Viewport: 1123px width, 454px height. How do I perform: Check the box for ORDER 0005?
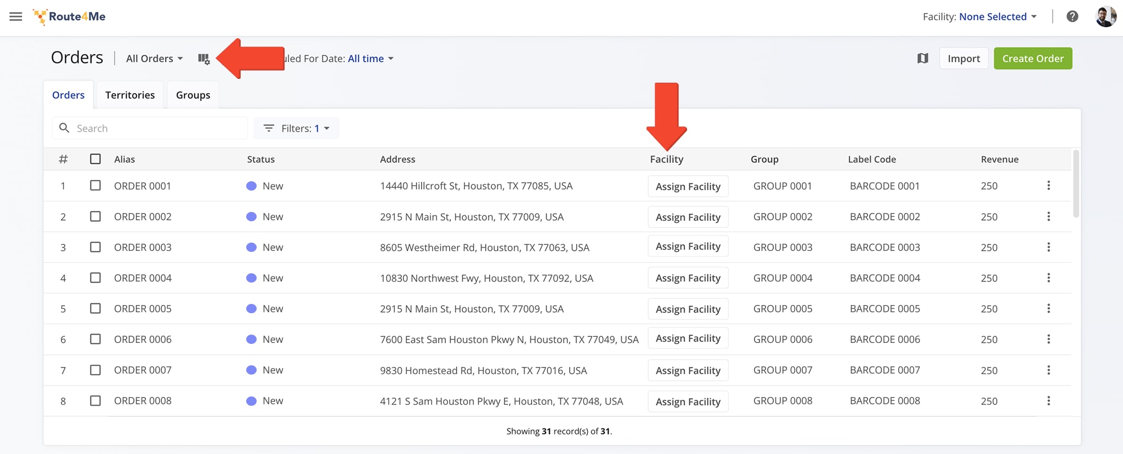[95, 308]
